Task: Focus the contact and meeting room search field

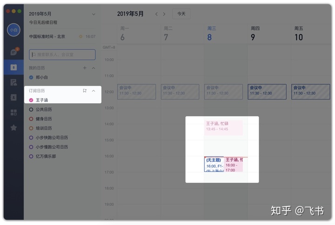Action: click(62, 55)
